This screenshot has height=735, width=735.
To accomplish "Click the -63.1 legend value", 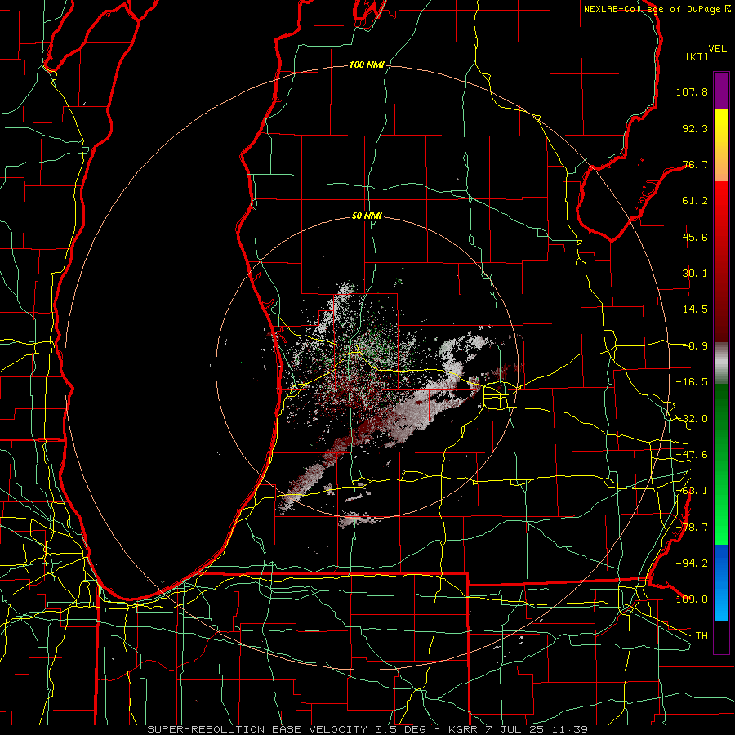I will point(692,491).
